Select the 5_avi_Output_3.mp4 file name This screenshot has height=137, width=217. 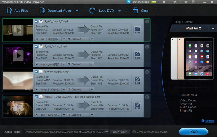click(56, 46)
